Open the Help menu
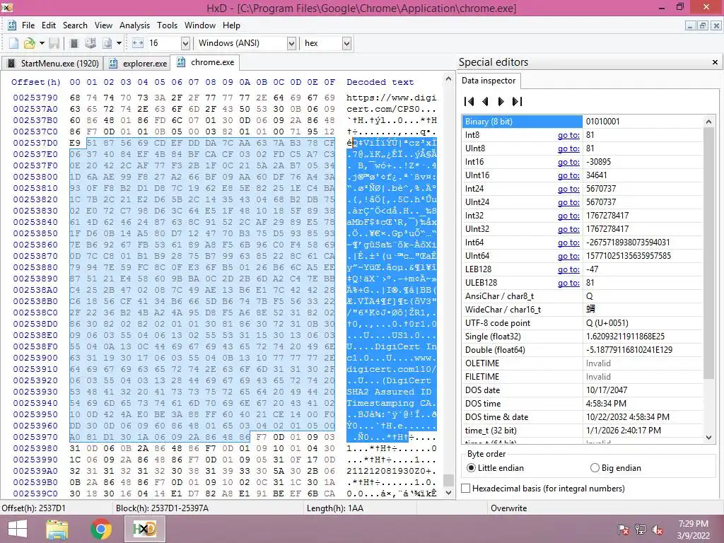This screenshot has width=724, height=543. coord(231,25)
